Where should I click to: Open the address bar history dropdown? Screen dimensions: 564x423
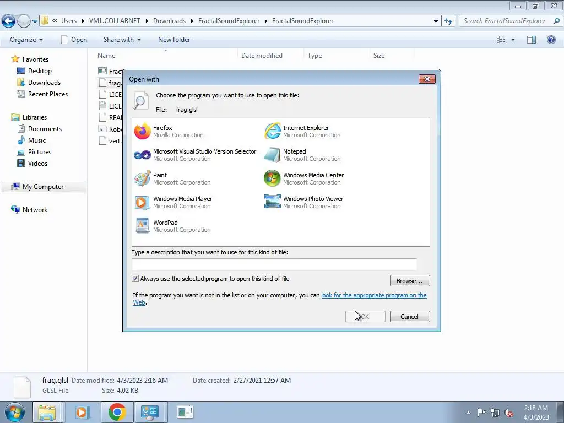tap(436, 21)
